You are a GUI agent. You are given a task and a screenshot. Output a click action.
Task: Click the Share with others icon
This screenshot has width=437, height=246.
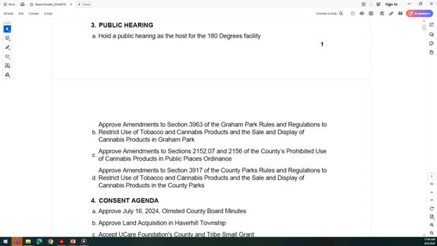[382, 14]
